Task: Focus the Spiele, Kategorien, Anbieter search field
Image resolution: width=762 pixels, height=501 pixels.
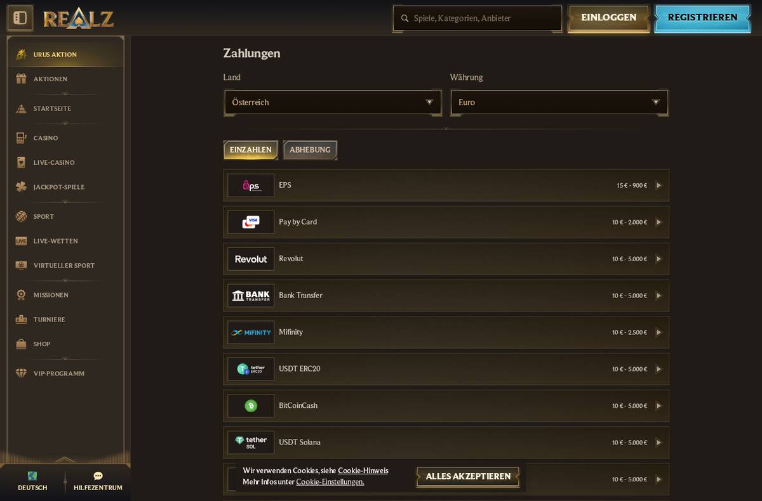Action: pos(478,18)
